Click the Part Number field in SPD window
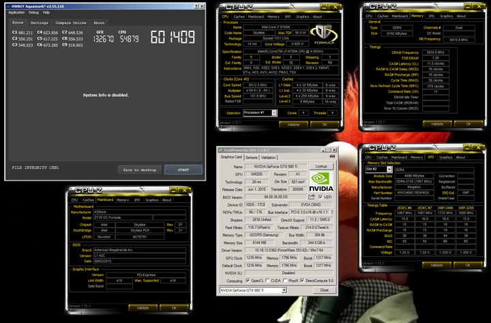The image size is (491, 323). tap(415, 193)
